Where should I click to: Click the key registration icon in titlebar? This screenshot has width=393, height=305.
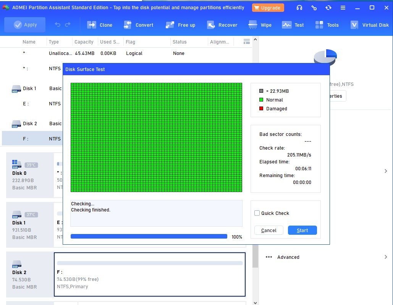(314, 7)
